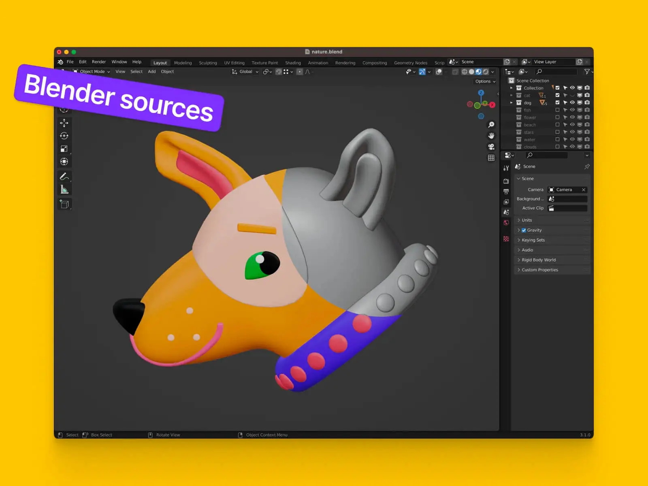Switch to orthographic view with grid icon

[x=491, y=158]
